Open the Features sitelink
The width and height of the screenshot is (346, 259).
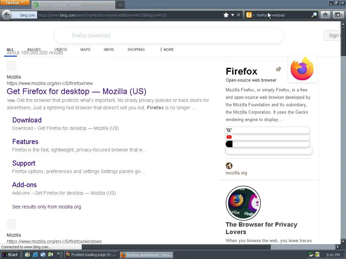click(25, 142)
